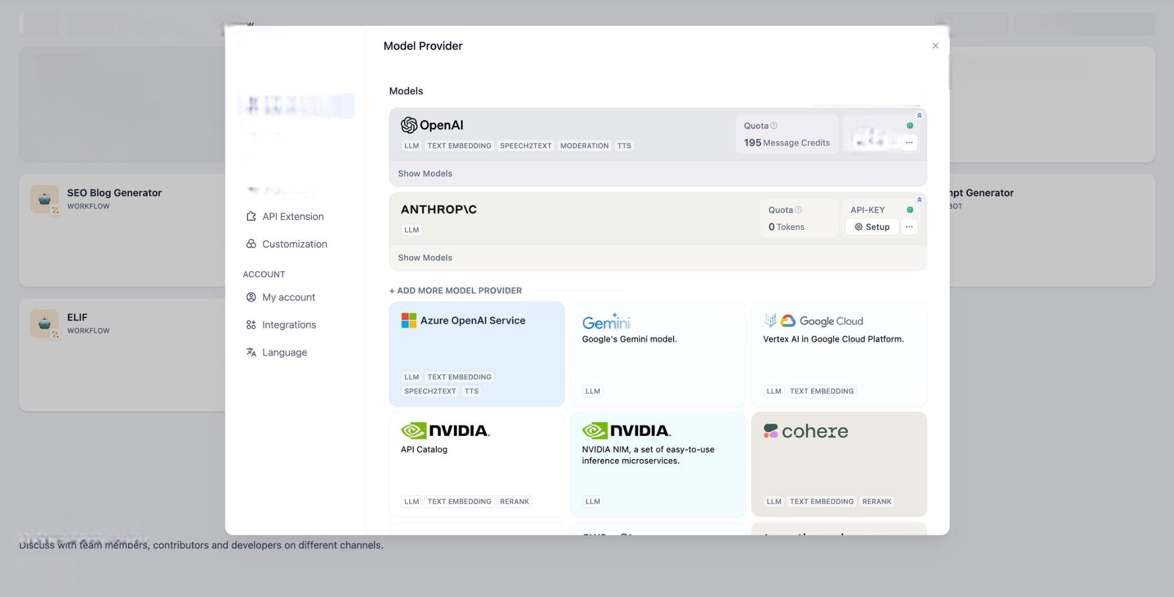Click the OpenAI SPEECH2TEXT tag
This screenshot has width=1174, height=597.
[526, 146]
